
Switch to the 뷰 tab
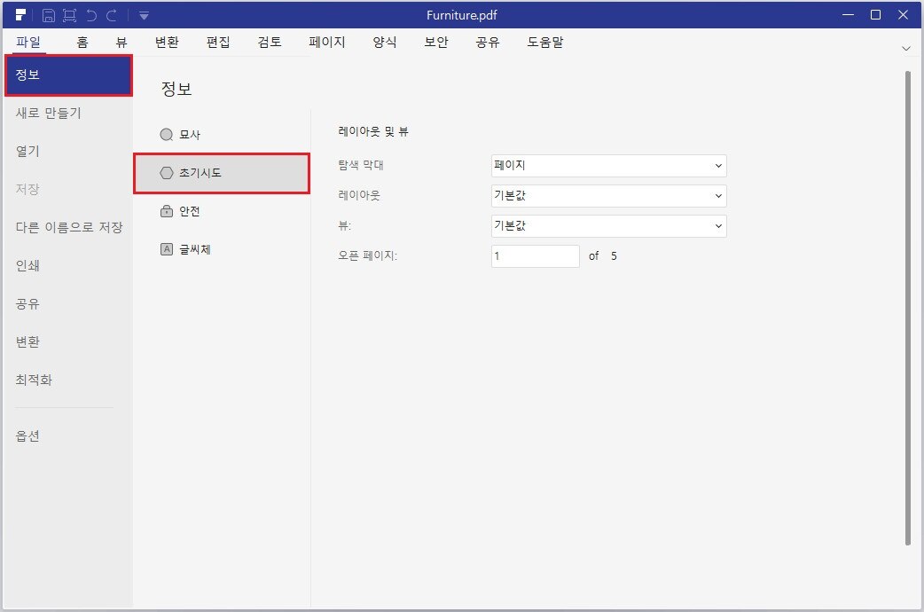pyautogui.click(x=121, y=42)
